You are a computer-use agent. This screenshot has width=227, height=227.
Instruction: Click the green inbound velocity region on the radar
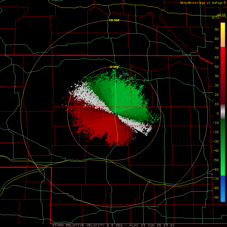pyautogui.click(x=123, y=94)
